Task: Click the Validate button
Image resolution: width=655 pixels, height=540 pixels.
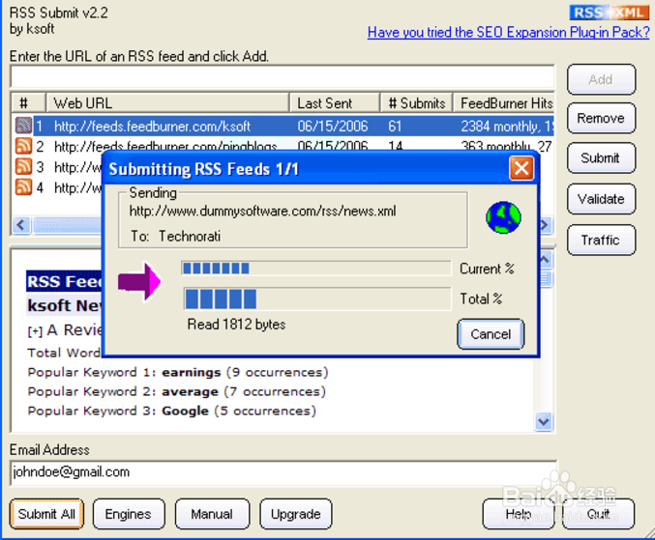Action: point(601,199)
